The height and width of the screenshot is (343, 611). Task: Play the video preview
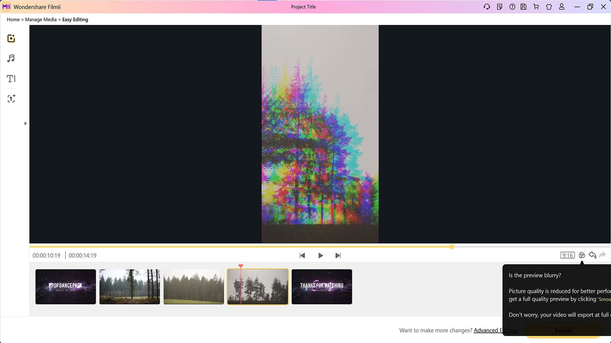[321, 256]
